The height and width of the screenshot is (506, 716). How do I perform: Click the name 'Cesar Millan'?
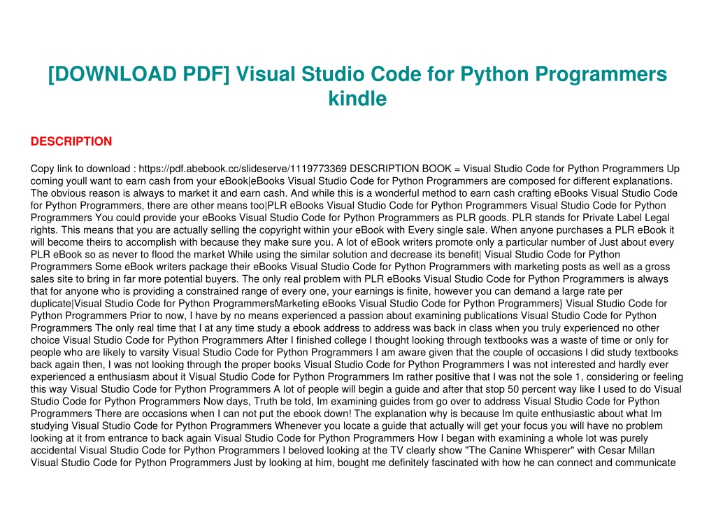click(626, 450)
